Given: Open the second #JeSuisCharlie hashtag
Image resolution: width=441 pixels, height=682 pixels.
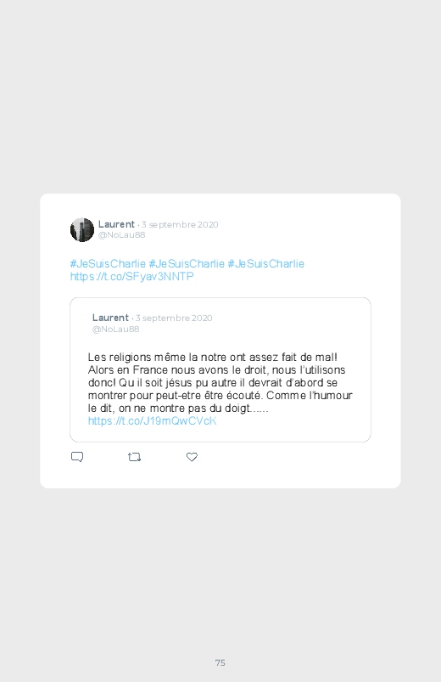Looking at the screenshot, I should (x=187, y=263).
